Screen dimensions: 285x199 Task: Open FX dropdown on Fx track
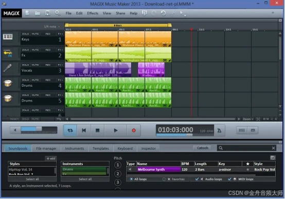click(60, 50)
